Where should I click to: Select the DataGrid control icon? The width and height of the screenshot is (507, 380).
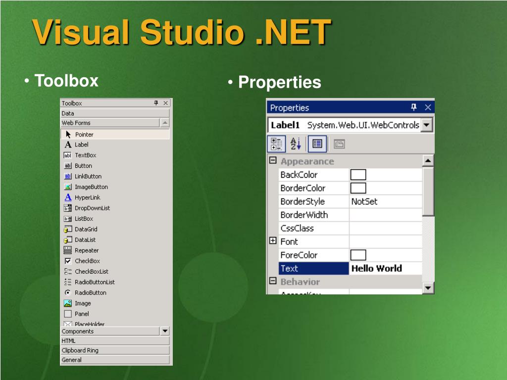pos(67,229)
